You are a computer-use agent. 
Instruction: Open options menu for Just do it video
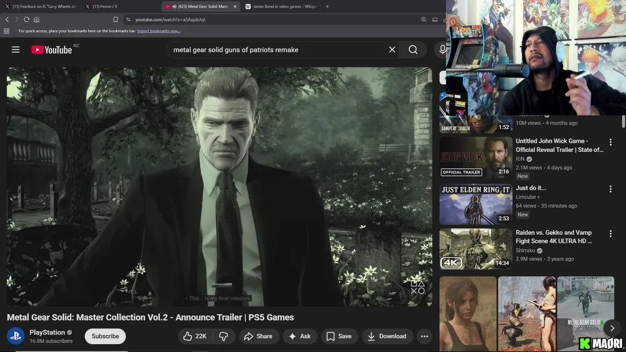point(610,189)
